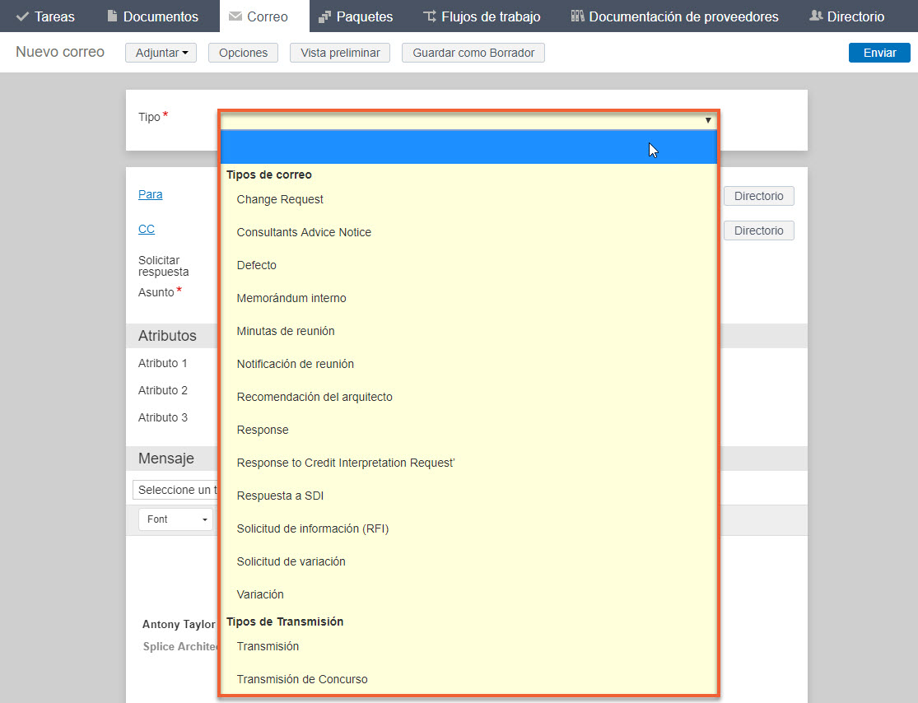Screen dimensions: 918x703
Task: Select the blank highlighted option
Action: pos(468,147)
